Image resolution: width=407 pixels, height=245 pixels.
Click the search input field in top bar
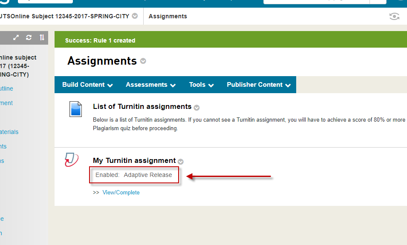(x=316, y=1)
